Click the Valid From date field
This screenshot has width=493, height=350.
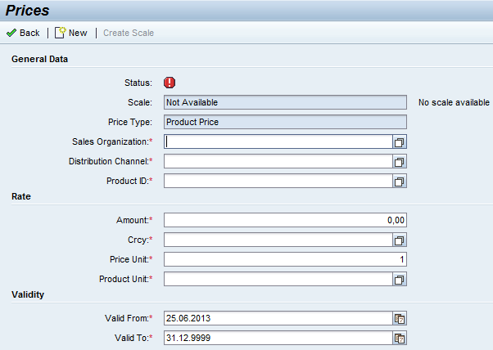[278, 318]
